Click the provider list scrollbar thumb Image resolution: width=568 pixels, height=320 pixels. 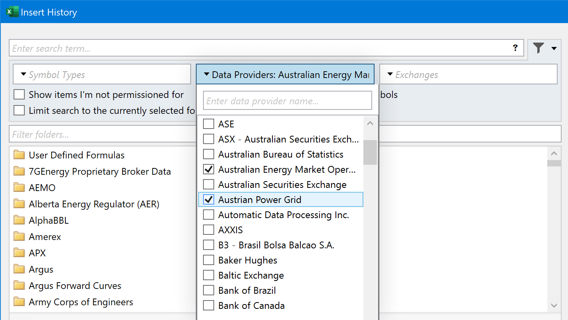click(370, 152)
